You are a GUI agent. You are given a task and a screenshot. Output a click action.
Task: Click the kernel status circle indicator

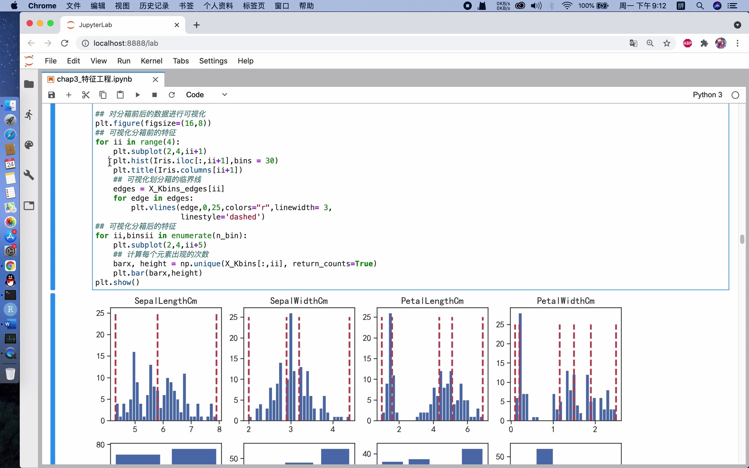(735, 95)
